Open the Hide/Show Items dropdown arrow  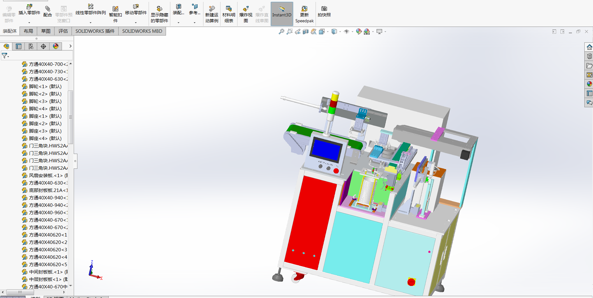coord(352,32)
